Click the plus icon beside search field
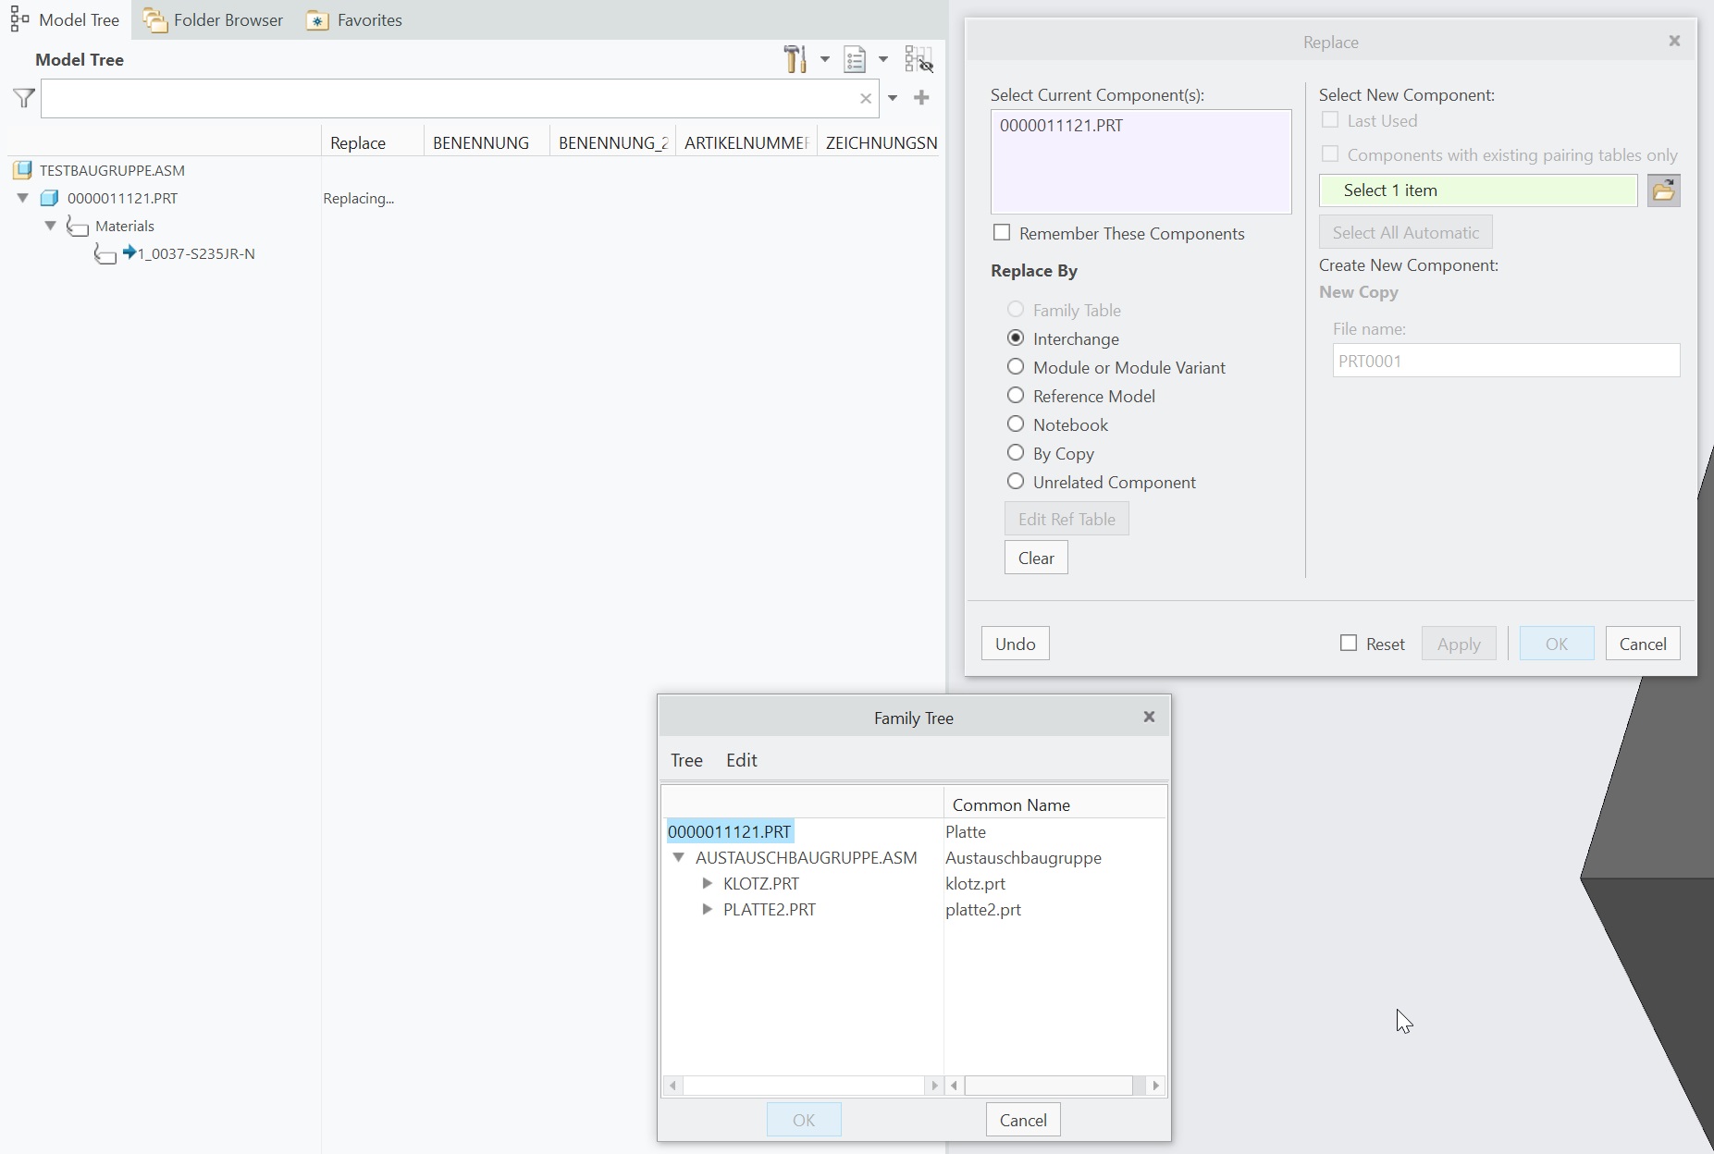Viewport: 1714px width, 1154px height. [x=921, y=98]
